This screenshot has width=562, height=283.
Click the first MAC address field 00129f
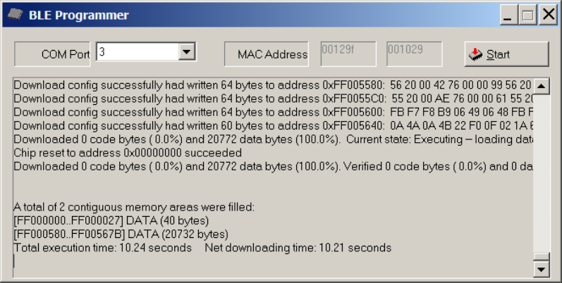[x=348, y=54]
